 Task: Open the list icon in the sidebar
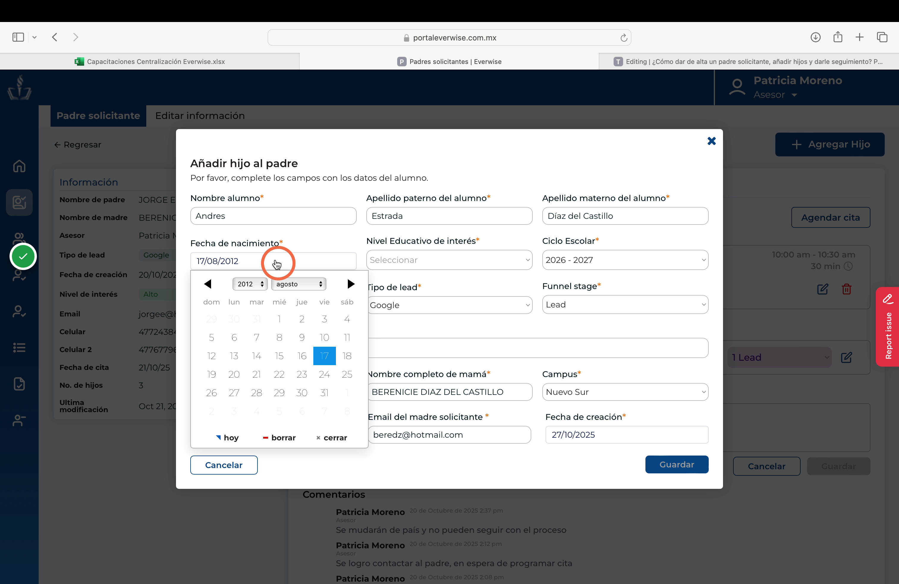point(19,347)
